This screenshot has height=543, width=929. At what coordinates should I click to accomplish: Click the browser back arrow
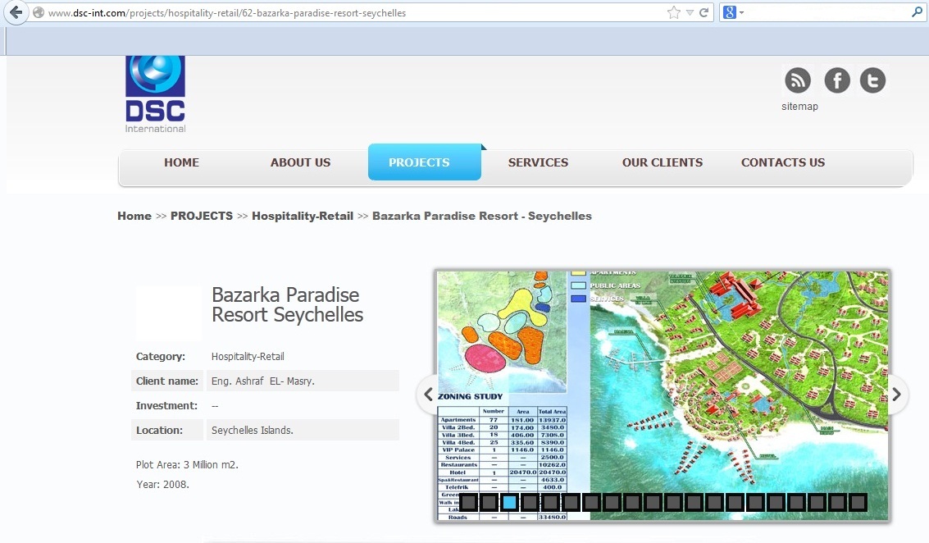pos(15,12)
